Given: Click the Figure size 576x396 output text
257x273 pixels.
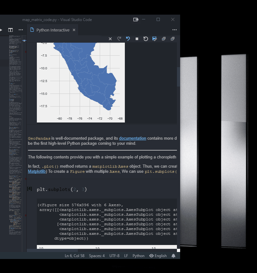Looking at the screenshot, I should click(x=80, y=205).
